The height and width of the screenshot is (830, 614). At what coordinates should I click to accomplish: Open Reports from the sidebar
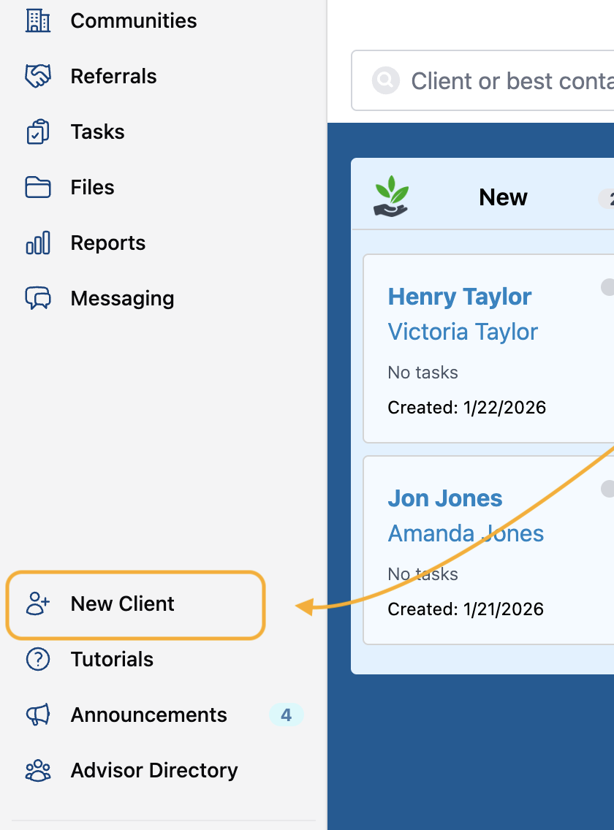coord(108,243)
